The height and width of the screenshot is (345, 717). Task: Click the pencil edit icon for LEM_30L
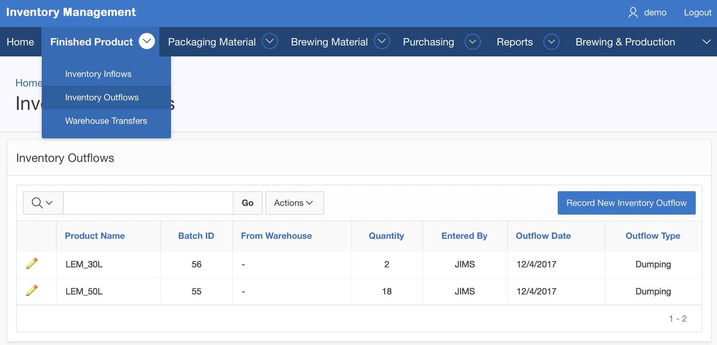pos(32,264)
